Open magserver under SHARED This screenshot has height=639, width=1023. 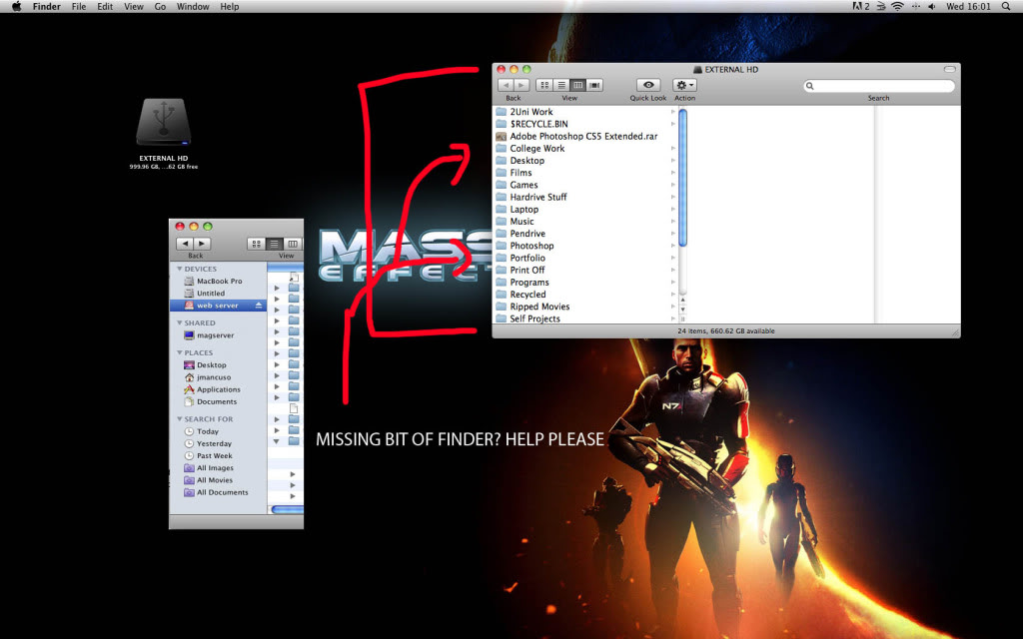218,335
